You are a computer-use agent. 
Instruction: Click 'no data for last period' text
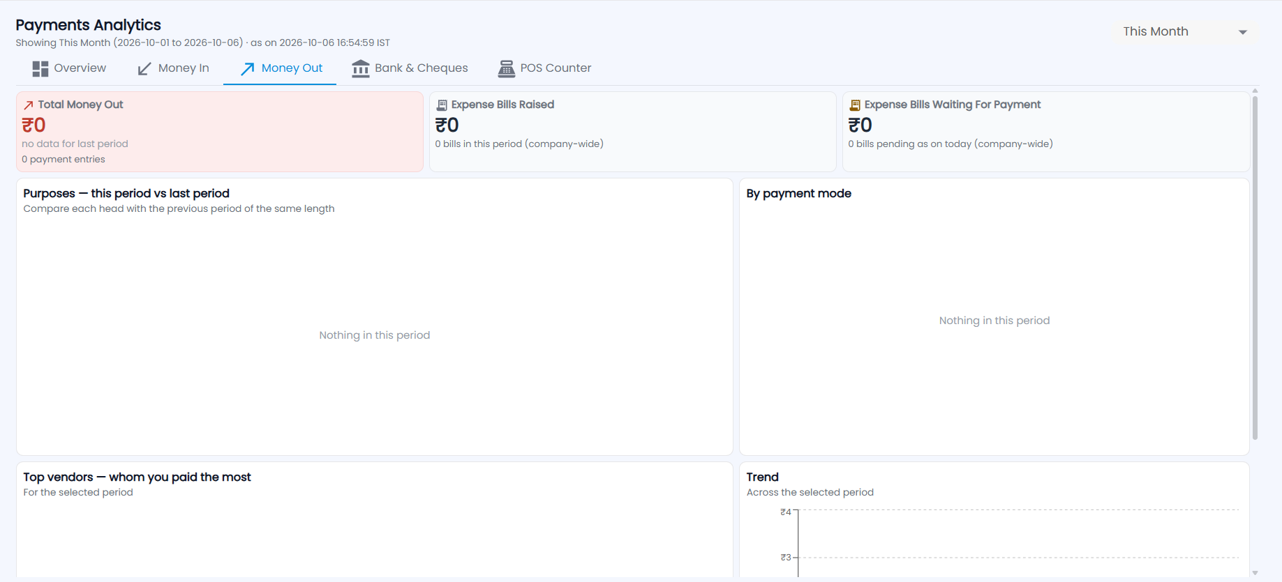[x=75, y=144]
